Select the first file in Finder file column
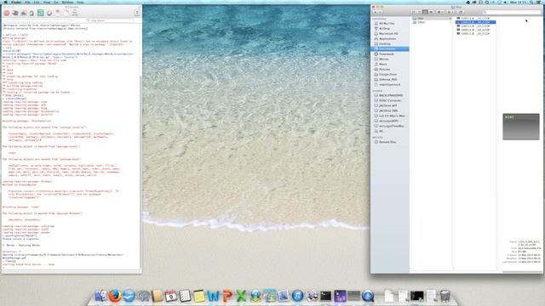This screenshot has width=545, height=306. (x=475, y=18)
